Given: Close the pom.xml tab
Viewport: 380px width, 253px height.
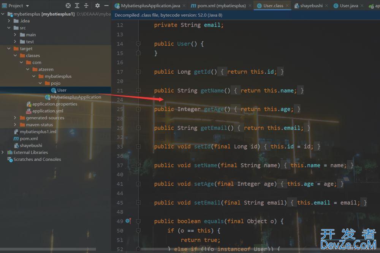Looking at the screenshot, I should (x=250, y=6).
